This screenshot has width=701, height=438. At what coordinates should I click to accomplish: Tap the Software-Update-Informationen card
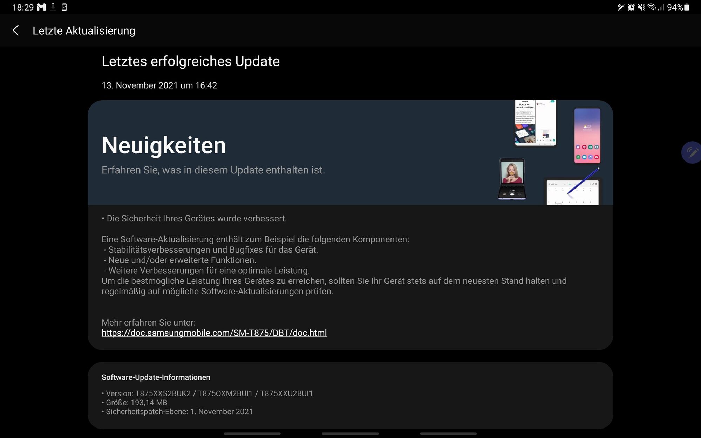click(350, 395)
